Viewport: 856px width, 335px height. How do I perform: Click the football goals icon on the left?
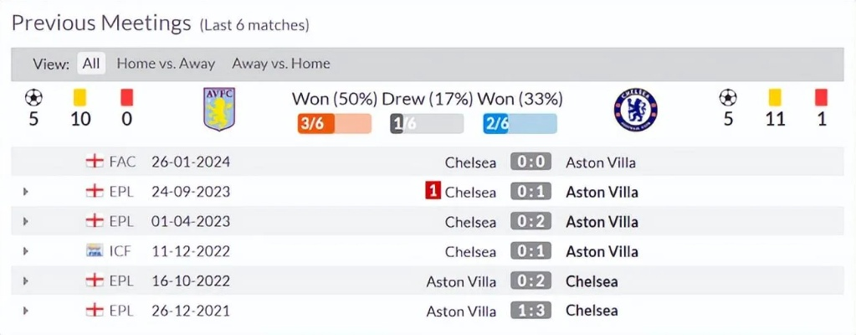(x=33, y=97)
